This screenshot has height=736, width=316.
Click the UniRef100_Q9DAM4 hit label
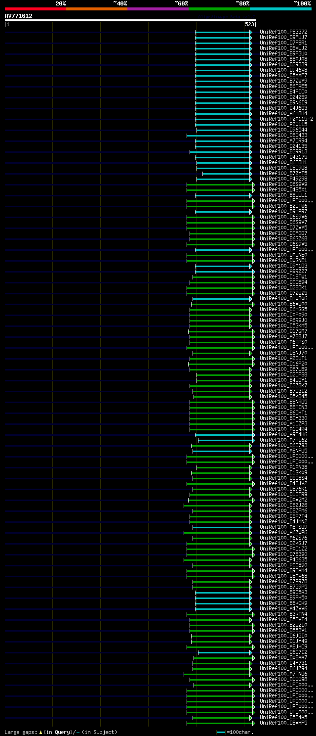tap(283, 570)
